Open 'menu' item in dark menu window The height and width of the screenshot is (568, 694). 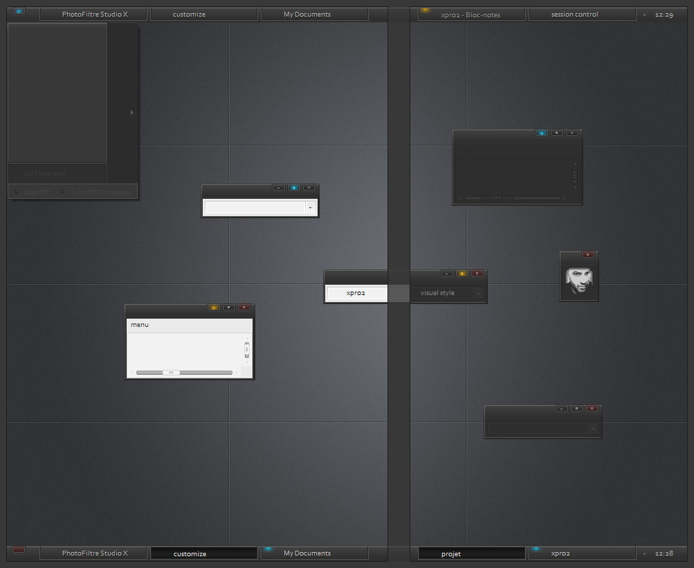[467, 150]
